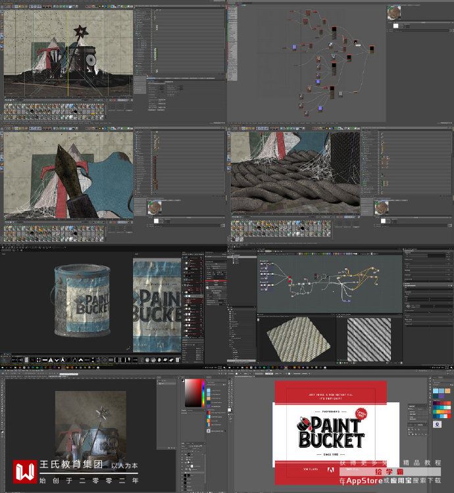Screen dimensions: 454x493
Task: Click still-life render on Photoshop canvas
Action: tap(91, 428)
